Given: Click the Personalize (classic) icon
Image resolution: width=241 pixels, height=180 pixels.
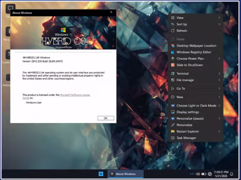Looking at the screenshot, I should click(173, 118).
